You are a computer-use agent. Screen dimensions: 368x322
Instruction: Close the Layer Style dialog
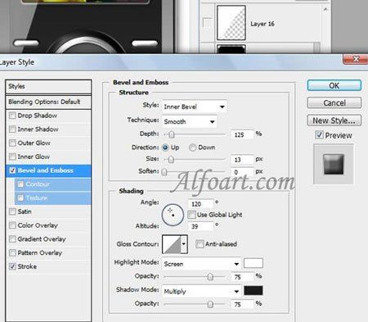[356, 59]
